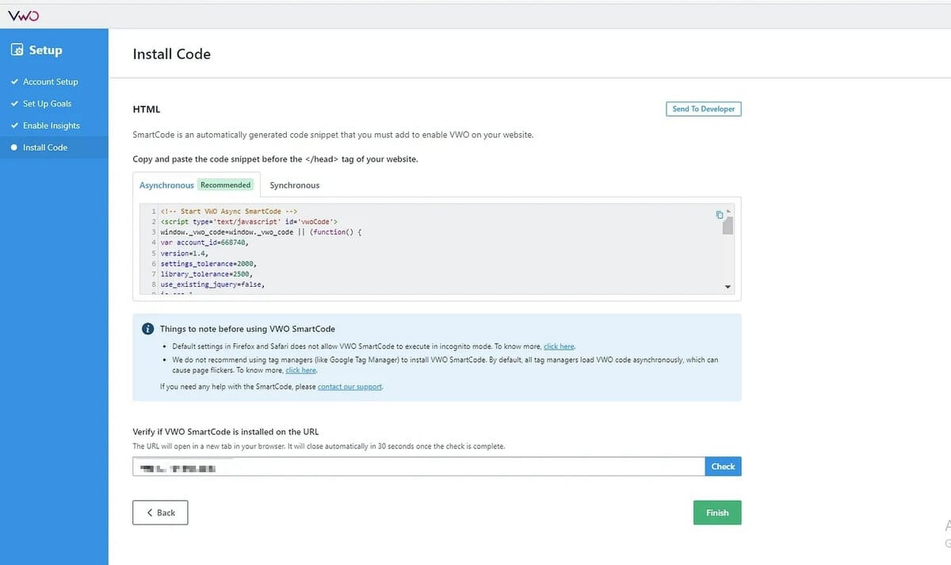
Task: Select the Asynchronous tab
Action: pyautogui.click(x=166, y=185)
